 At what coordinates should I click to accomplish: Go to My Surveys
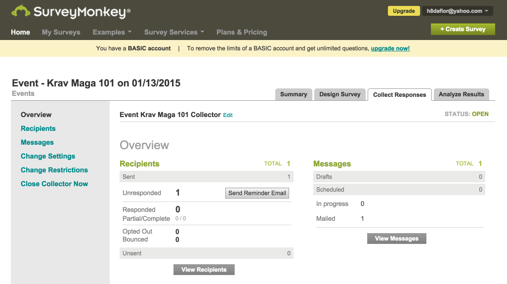pos(61,32)
